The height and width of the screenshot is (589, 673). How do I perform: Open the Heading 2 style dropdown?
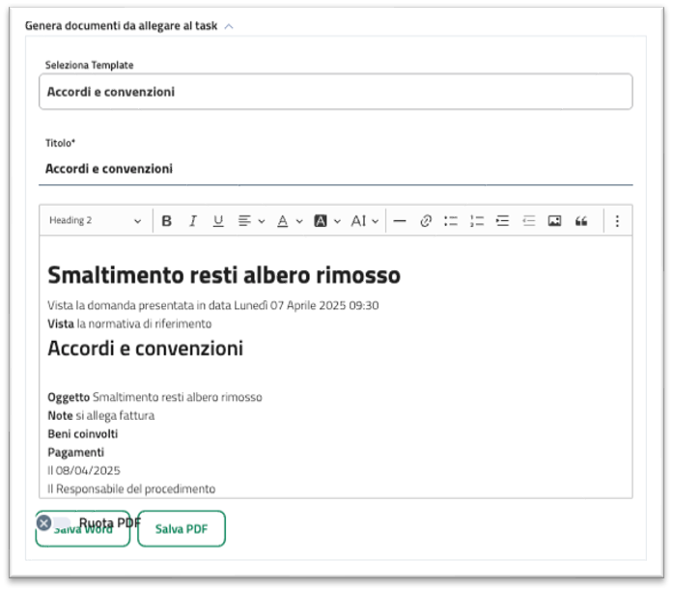95,221
